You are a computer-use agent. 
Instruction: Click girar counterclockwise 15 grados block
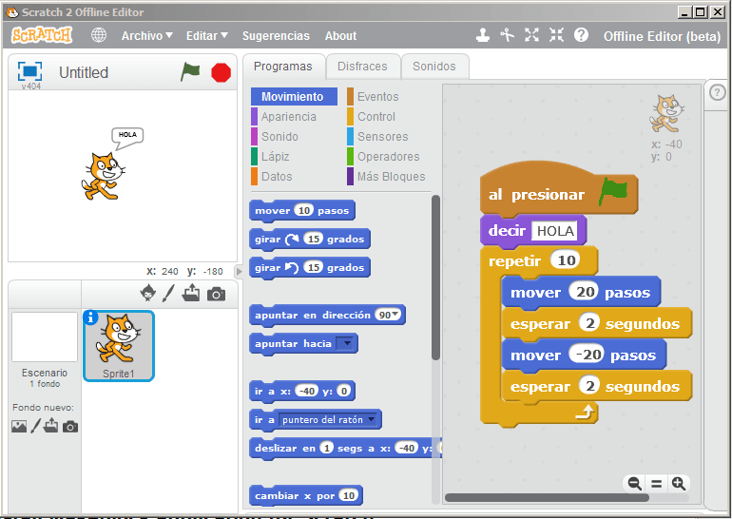[310, 267]
